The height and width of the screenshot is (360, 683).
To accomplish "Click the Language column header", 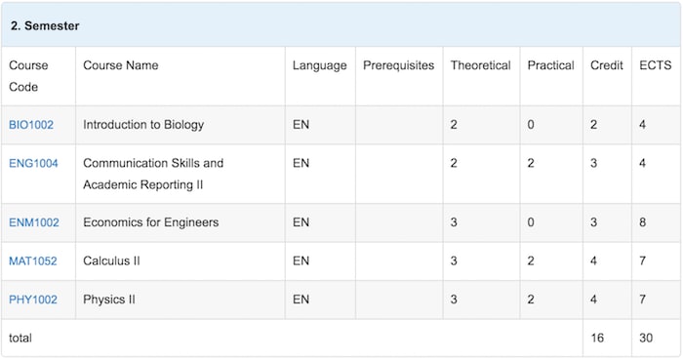I will (x=319, y=65).
